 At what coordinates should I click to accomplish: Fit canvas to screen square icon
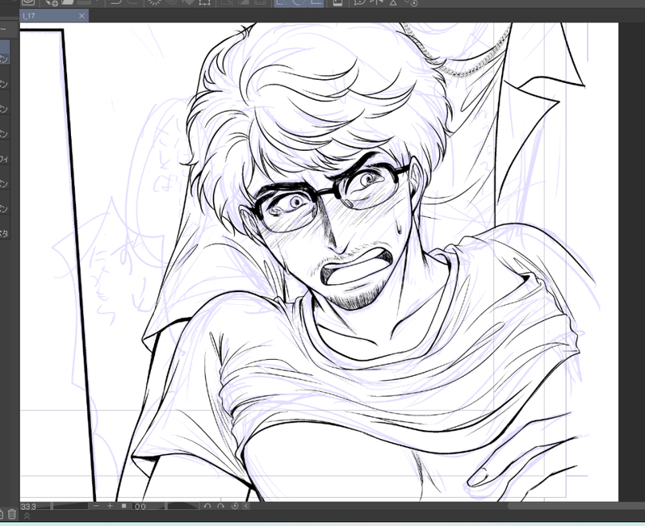124,506
